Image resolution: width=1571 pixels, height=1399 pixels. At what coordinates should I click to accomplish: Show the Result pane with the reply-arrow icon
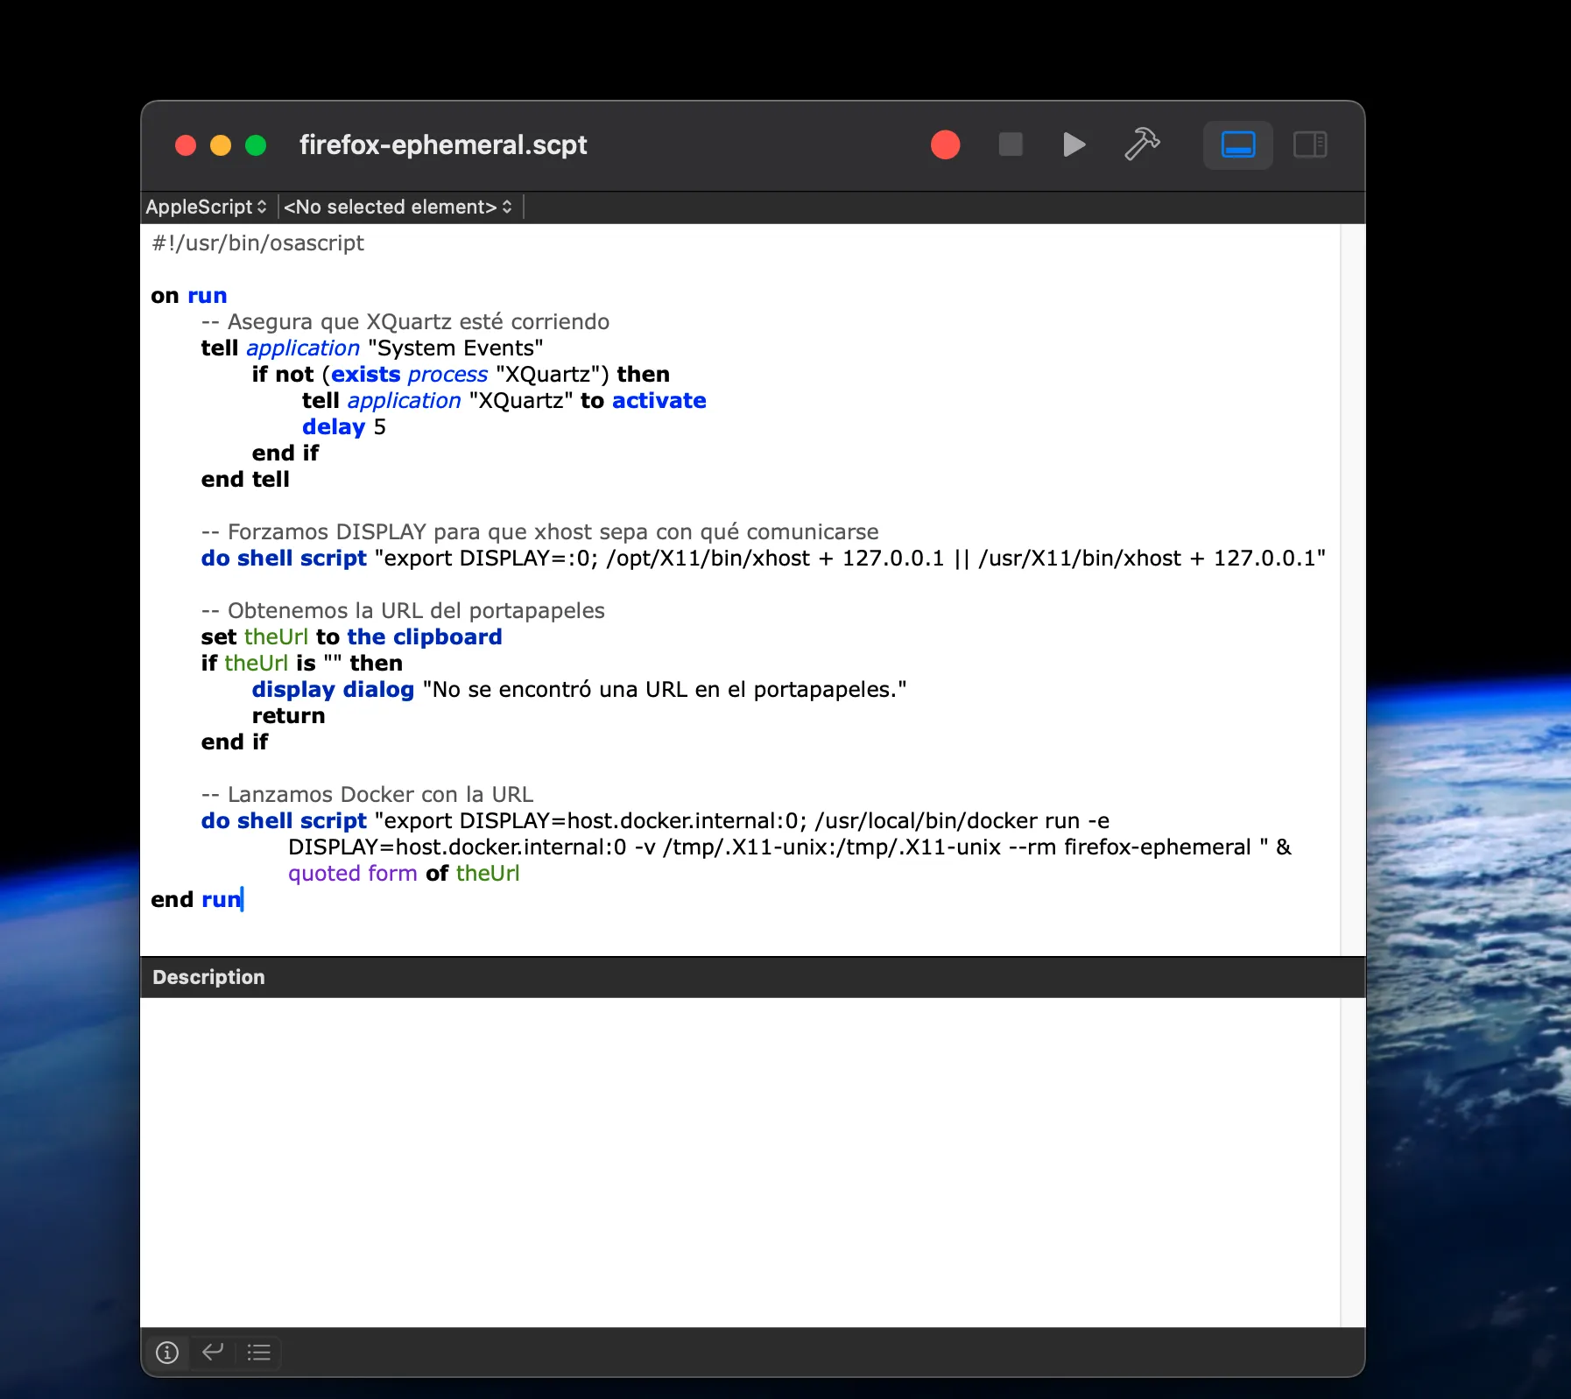pos(213,1353)
